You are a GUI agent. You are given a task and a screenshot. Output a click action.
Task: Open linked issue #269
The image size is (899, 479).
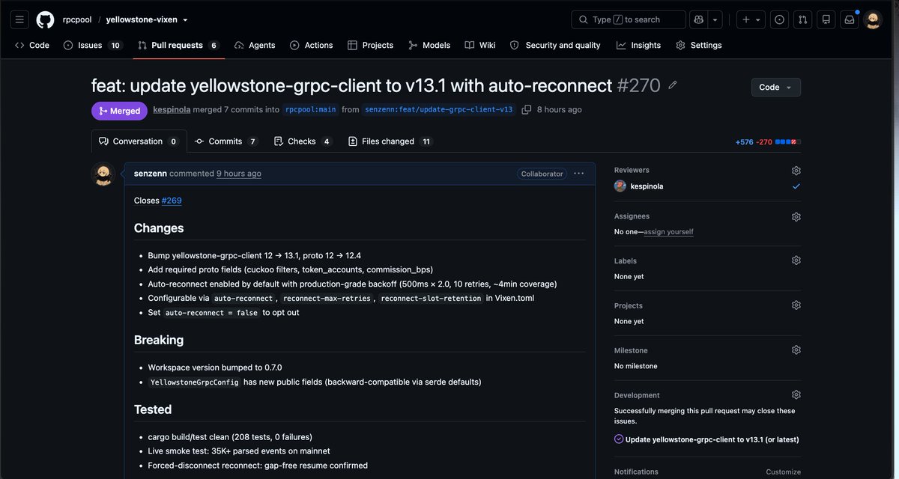(x=172, y=201)
